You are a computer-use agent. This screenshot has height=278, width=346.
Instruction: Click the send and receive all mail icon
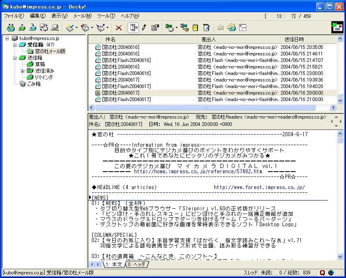coord(11,28)
